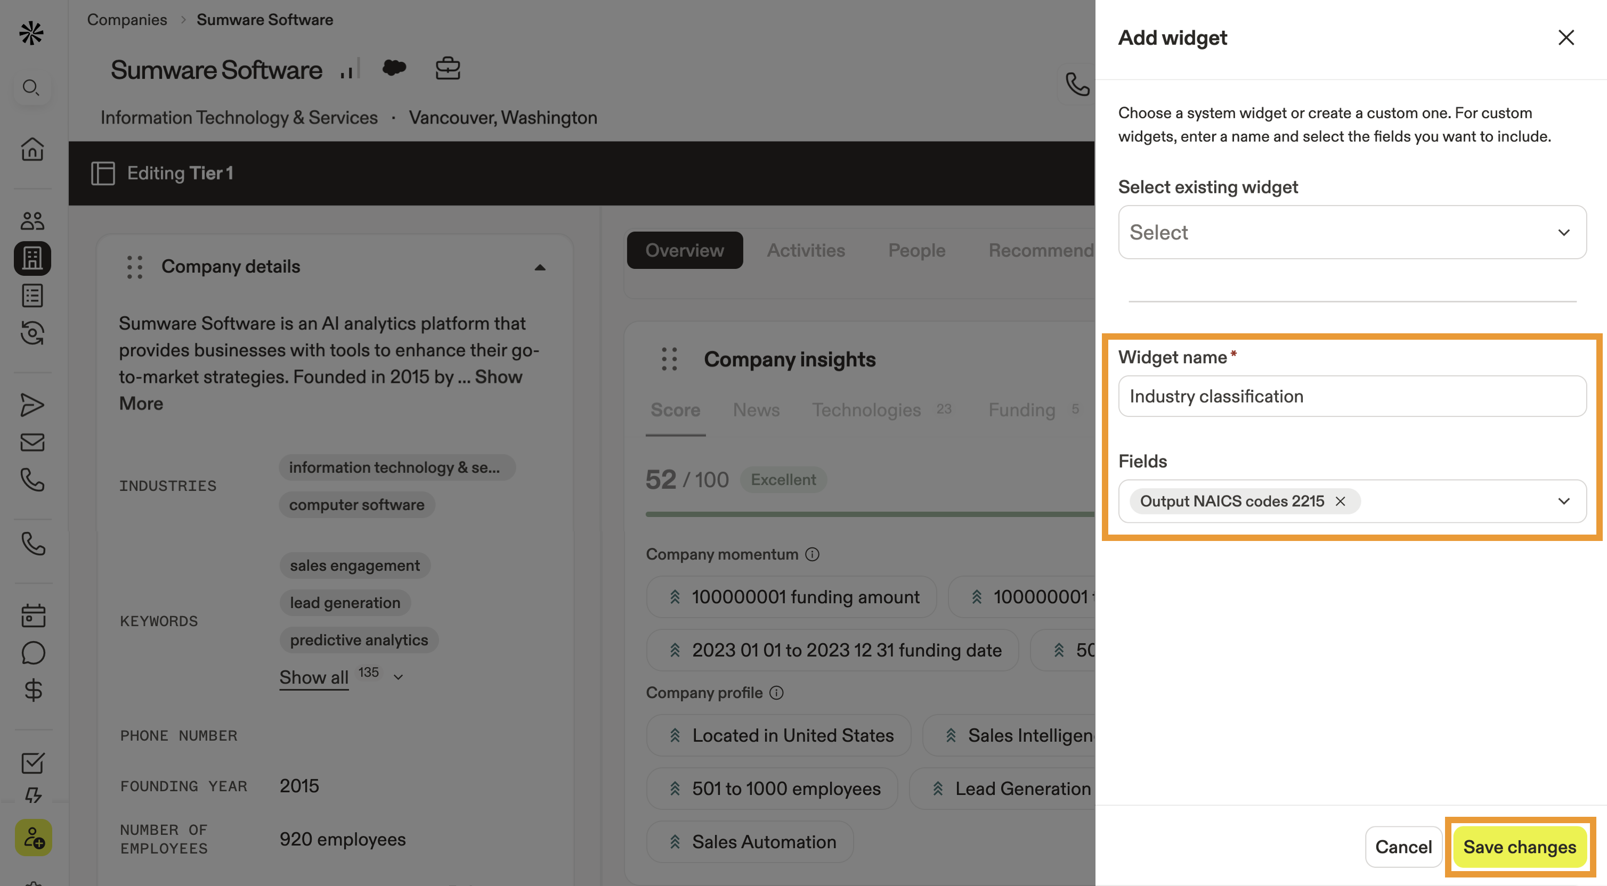Remove the Output NAICS codes 2215 chip
Screen dimensions: 1607x886
pos(1340,501)
